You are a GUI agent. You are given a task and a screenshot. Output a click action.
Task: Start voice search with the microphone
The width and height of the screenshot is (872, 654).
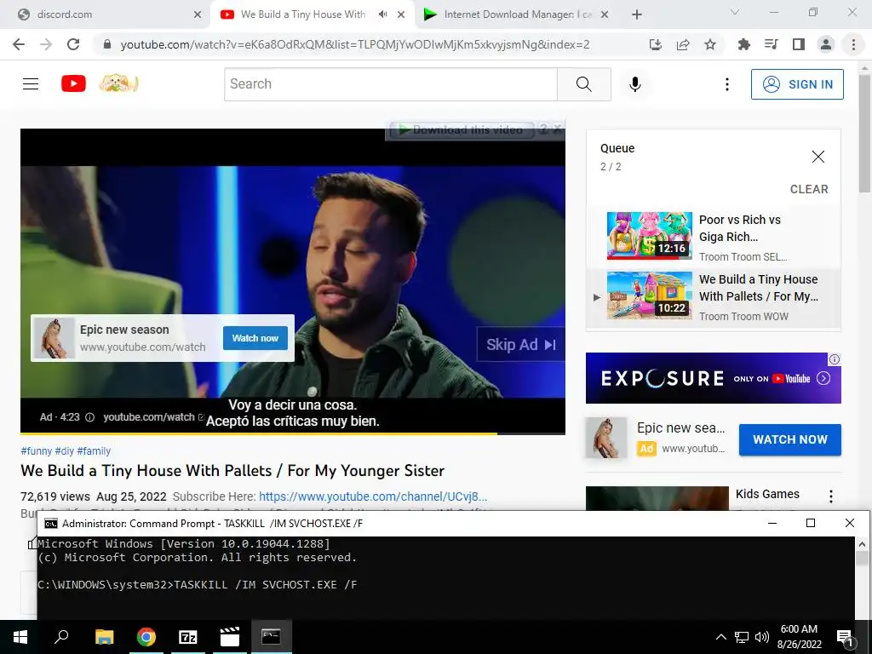(635, 84)
